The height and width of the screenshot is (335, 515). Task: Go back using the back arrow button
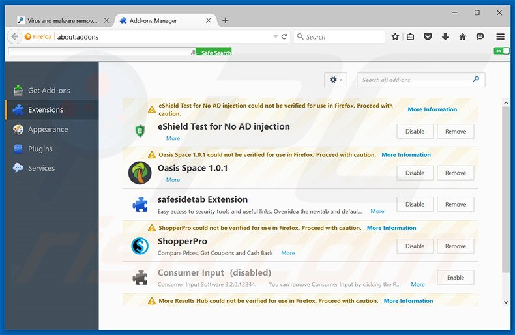coord(14,36)
